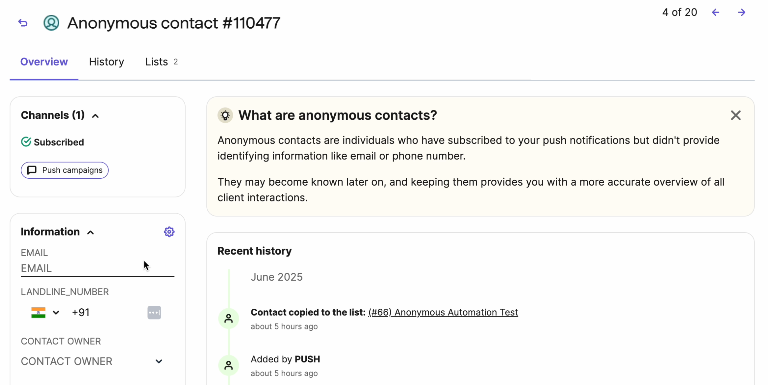Click the back arrow beside the contact title

click(22, 22)
